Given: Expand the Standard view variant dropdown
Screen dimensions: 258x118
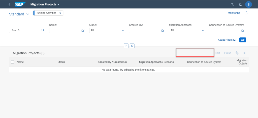Looking at the screenshot, I should [x=19, y=14].
